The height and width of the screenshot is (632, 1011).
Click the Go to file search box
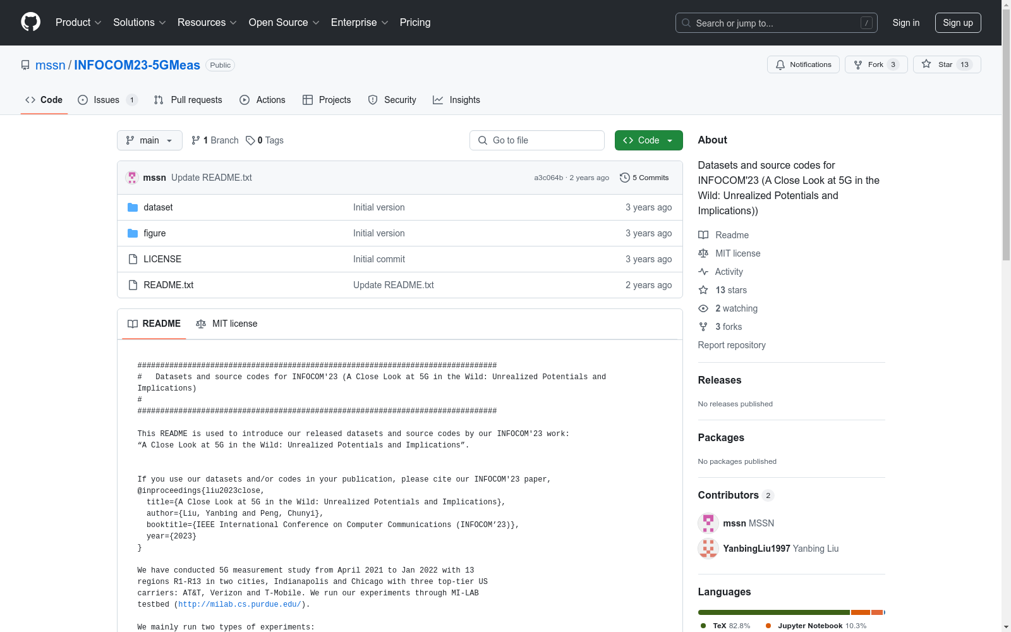tap(537, 140)
